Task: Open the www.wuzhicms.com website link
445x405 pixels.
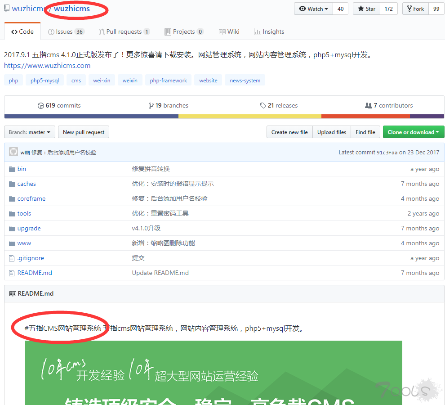Action: 47,66
